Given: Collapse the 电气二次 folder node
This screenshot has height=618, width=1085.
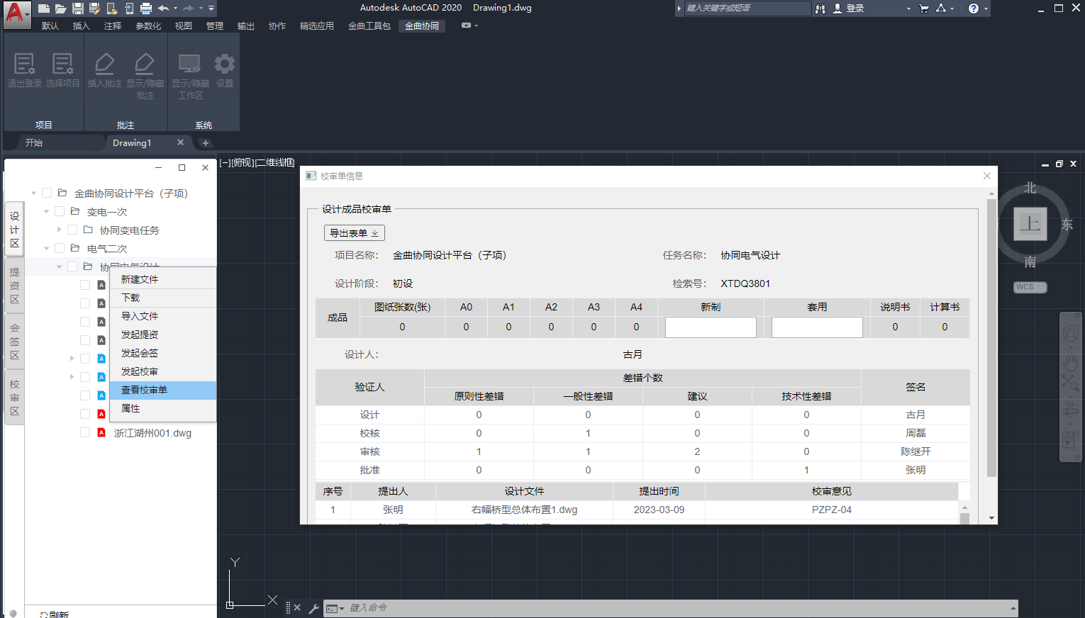Looking at the screenshot, I should coord(47,248).
